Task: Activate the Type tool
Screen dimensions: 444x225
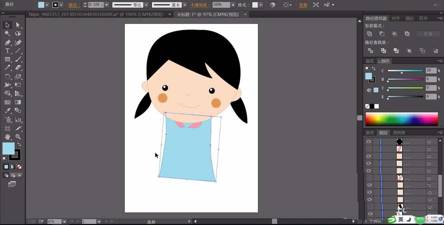Action: click(8, 51)
